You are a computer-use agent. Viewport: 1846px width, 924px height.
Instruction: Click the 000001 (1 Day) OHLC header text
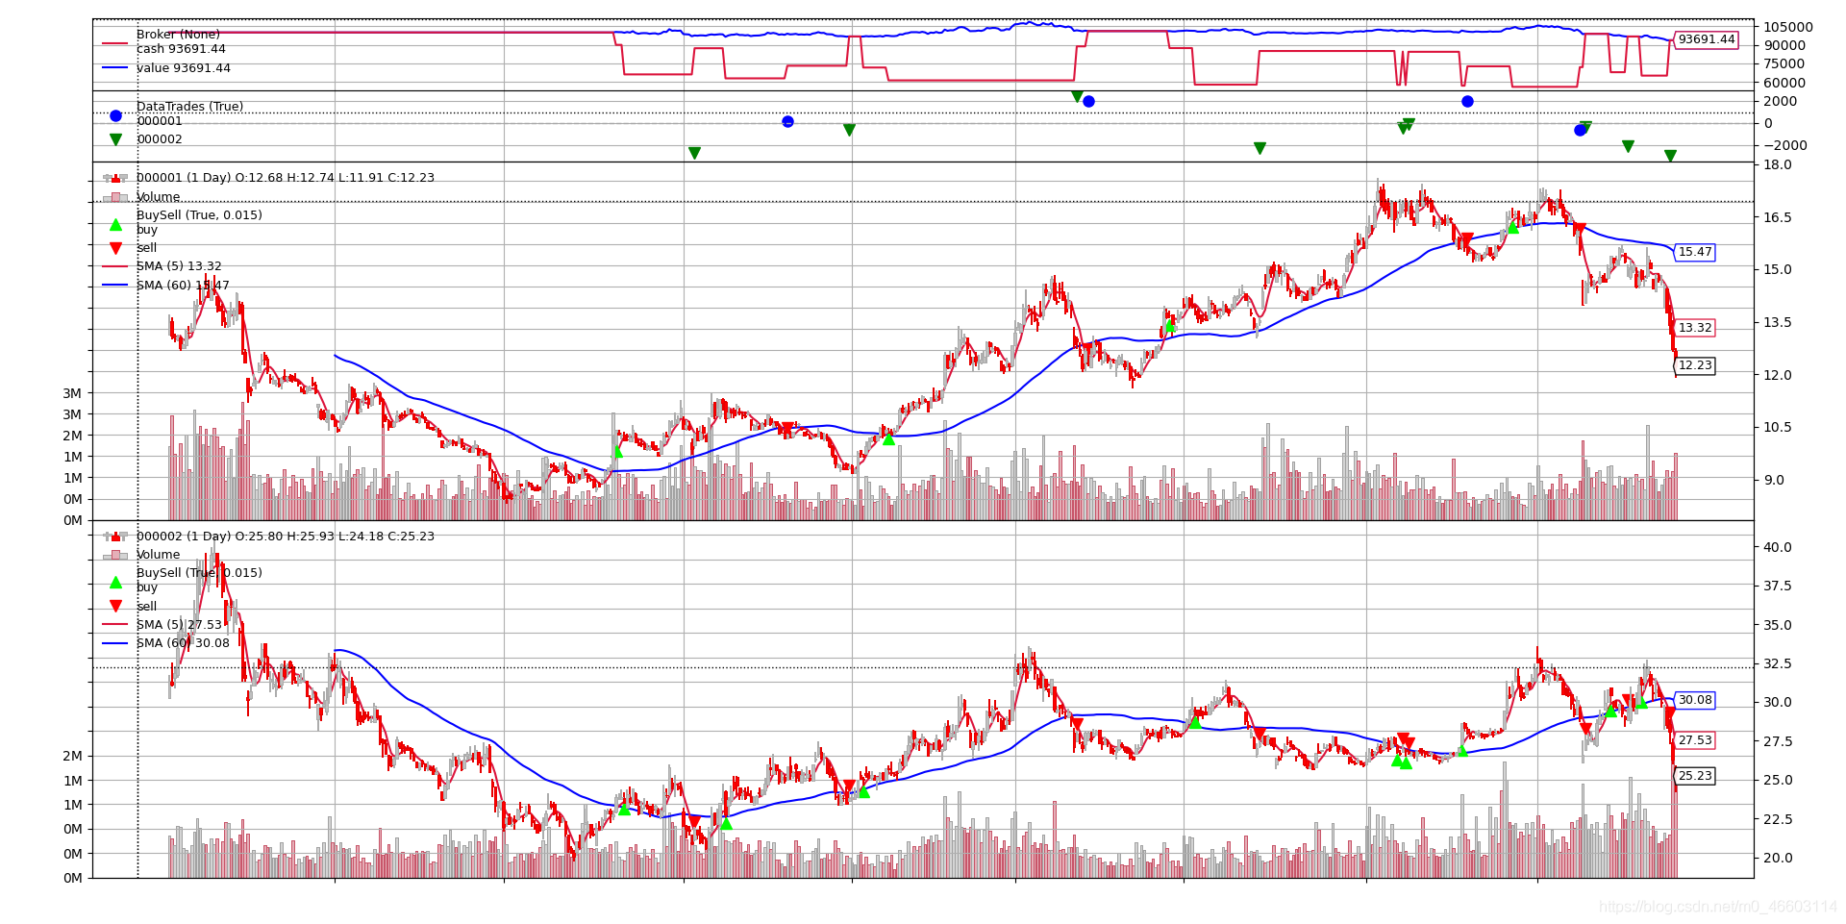tap(286, 178)
